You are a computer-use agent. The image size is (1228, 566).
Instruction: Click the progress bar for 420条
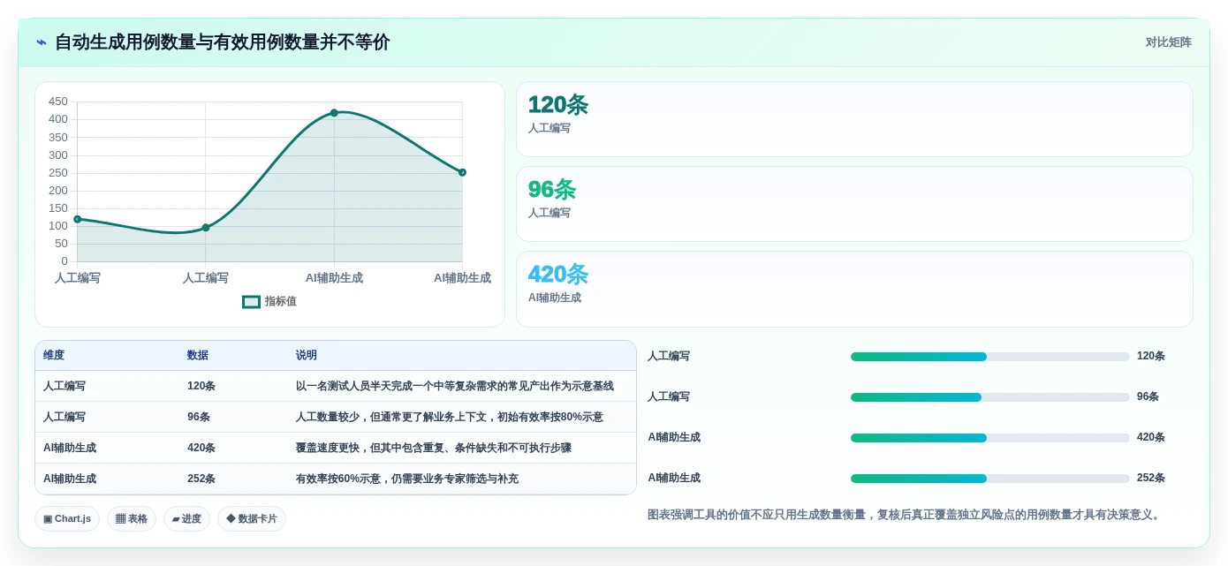click(x=989, y=438)
